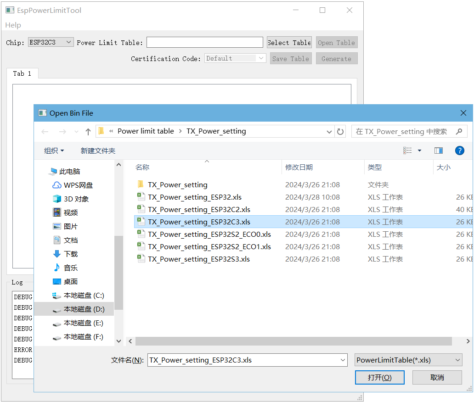Expand the filename combo box arrow
Screen dimensions: 474x402
(343, 360)
